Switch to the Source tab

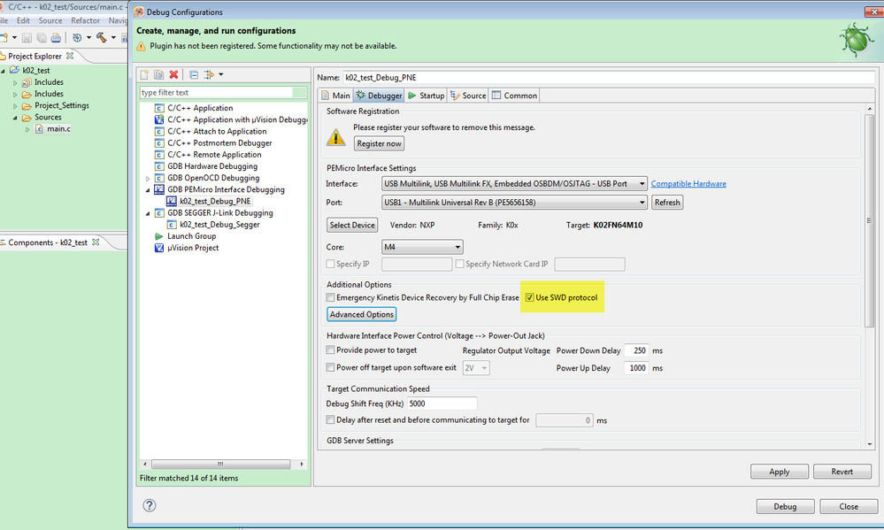pos(468,96)
